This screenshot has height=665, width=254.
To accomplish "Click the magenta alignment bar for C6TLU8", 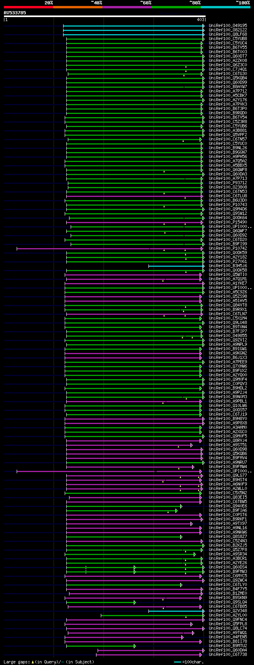I will pyautogui.click(x=134, y=196).
